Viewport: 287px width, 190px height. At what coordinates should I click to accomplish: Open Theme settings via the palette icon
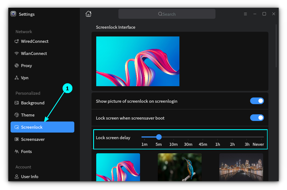17,115
